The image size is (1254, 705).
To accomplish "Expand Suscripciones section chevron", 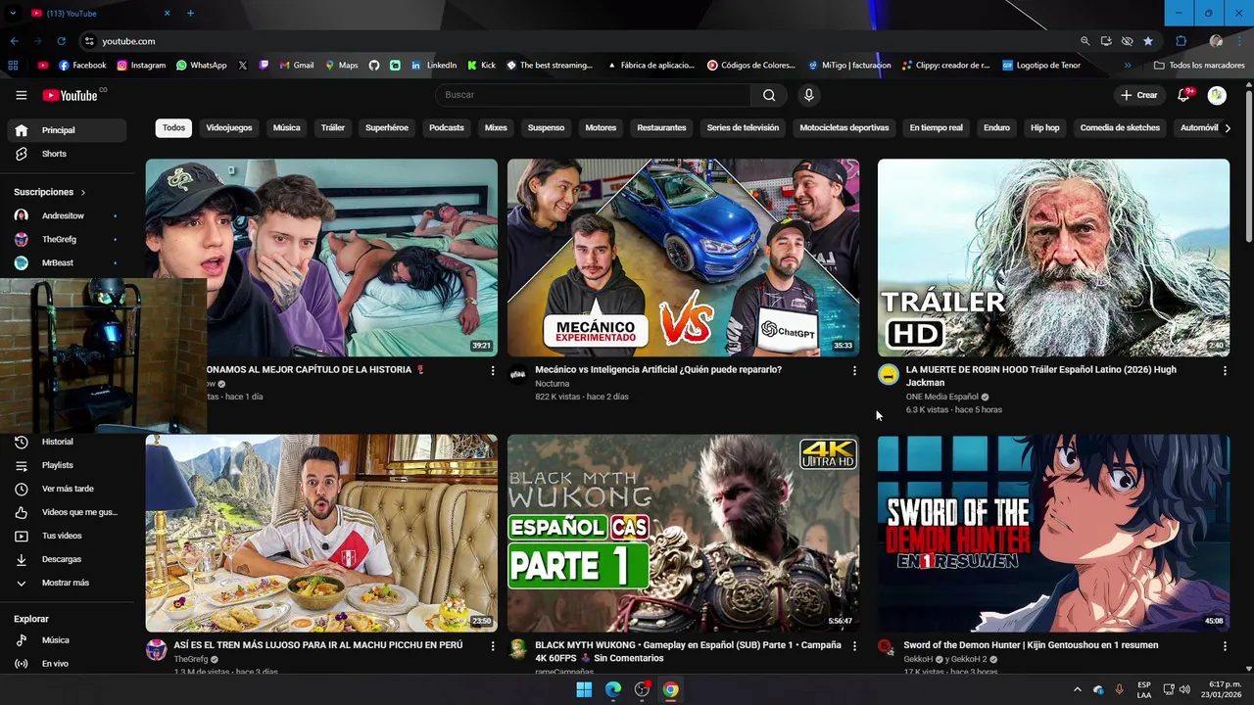I will (x=83, y=193).
